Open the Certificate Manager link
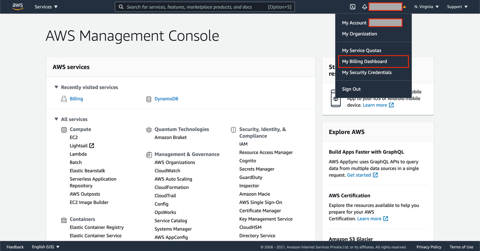Viewport: 480px width, 251px height. coord(260,211)
